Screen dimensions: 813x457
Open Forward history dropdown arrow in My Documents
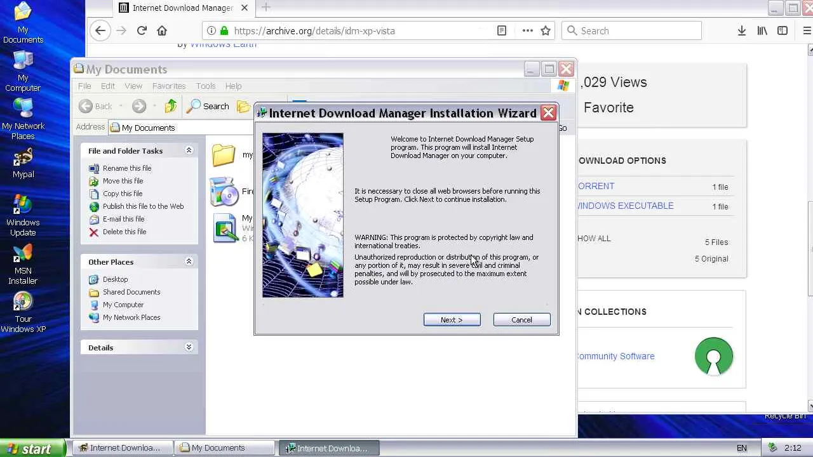click(154, 107)
